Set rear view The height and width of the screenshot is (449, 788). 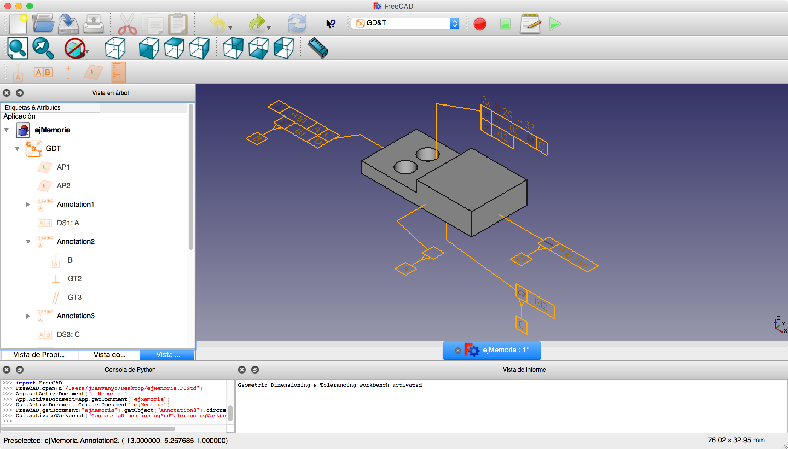click(233, 48)
